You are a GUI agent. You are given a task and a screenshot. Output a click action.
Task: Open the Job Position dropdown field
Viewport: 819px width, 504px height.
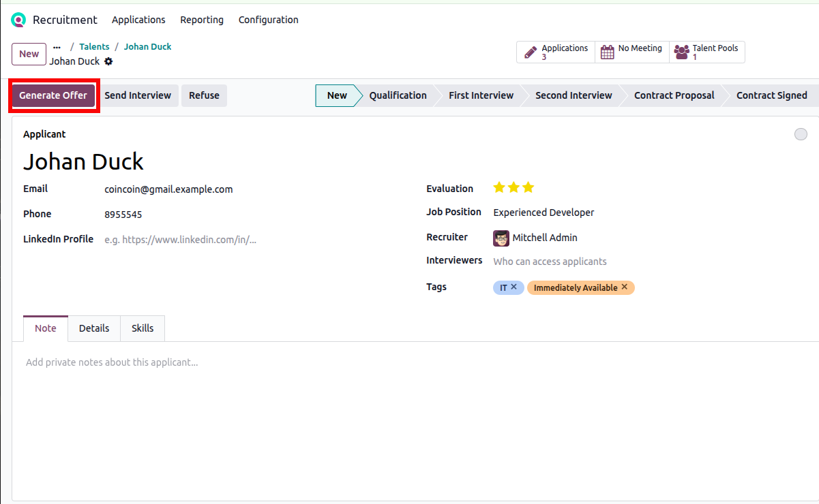[614, 212]
